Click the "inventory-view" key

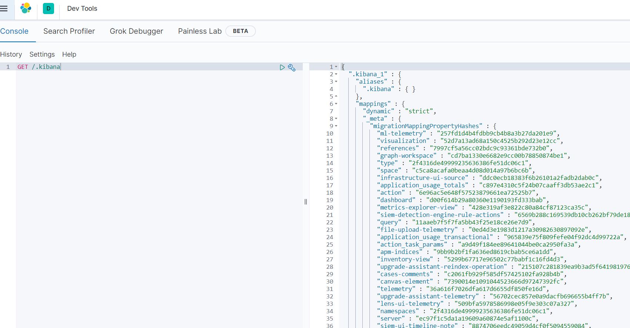(x=405, y=259)
